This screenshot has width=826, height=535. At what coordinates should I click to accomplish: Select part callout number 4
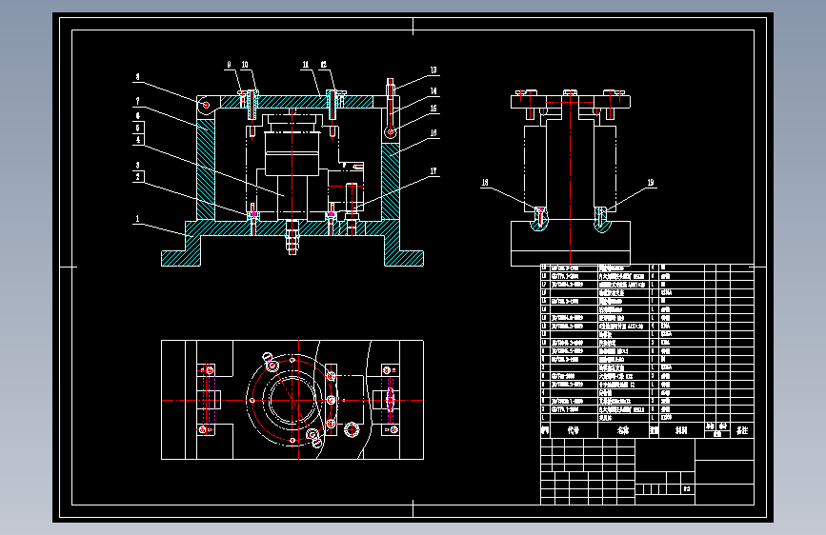click(x=138, y=140)
